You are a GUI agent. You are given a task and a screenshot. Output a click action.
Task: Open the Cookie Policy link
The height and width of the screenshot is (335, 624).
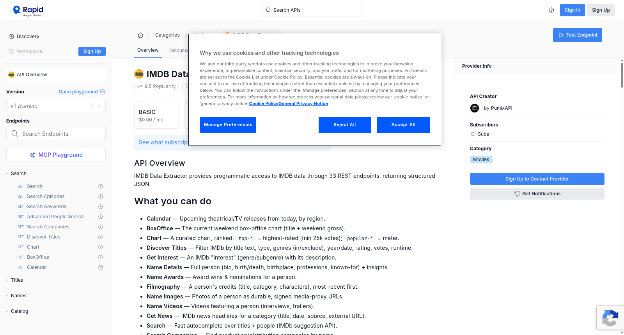pyautogui.click(x=264, y=103)
